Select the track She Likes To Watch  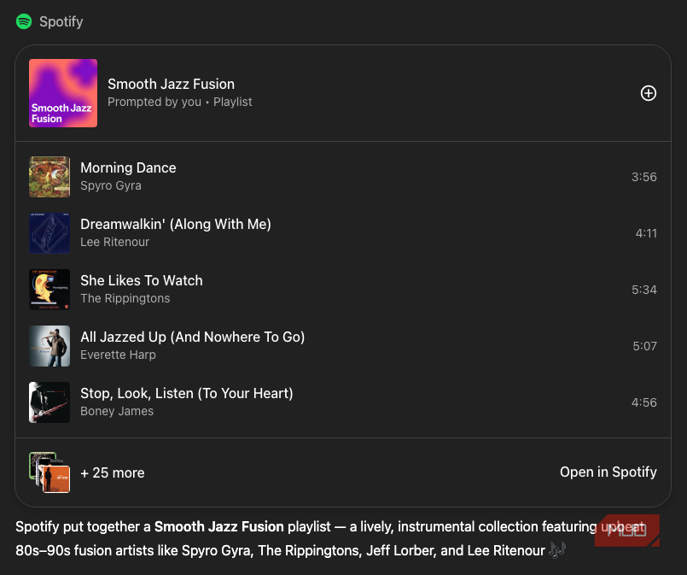coord(142,281)
